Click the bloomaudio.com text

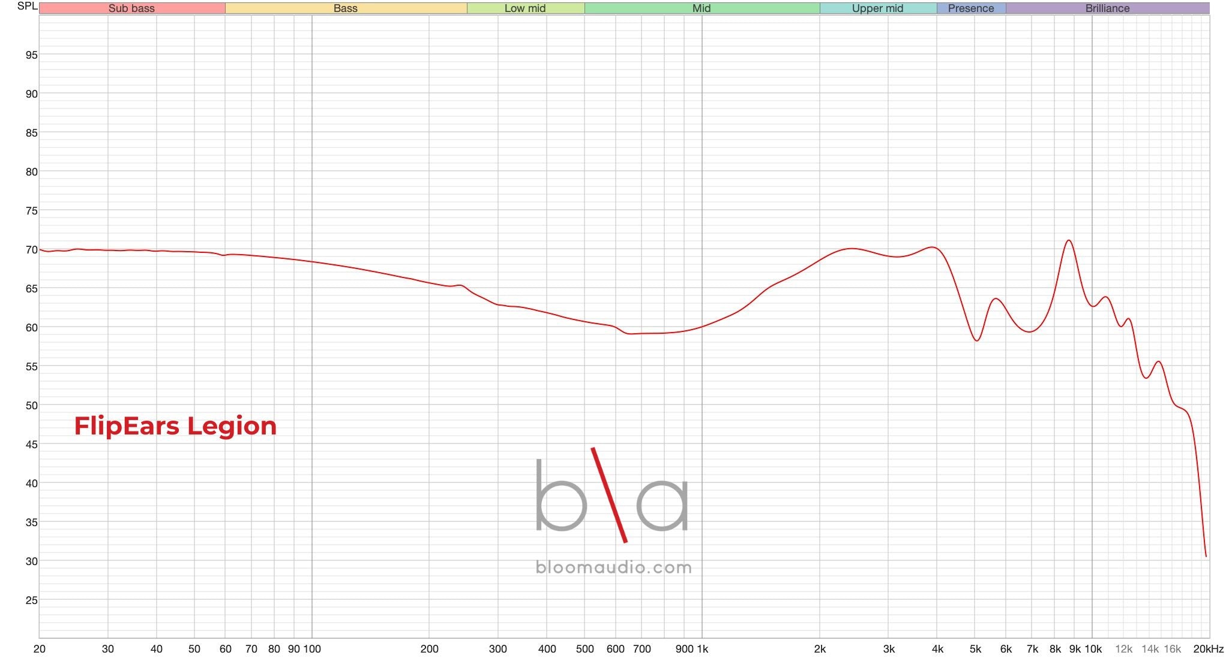(x=613, y=567)
